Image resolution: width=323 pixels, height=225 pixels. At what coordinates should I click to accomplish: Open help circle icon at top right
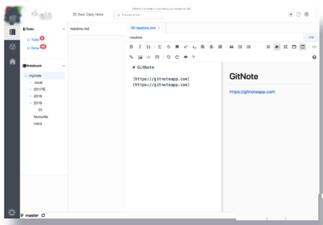[x=298, y=14]
